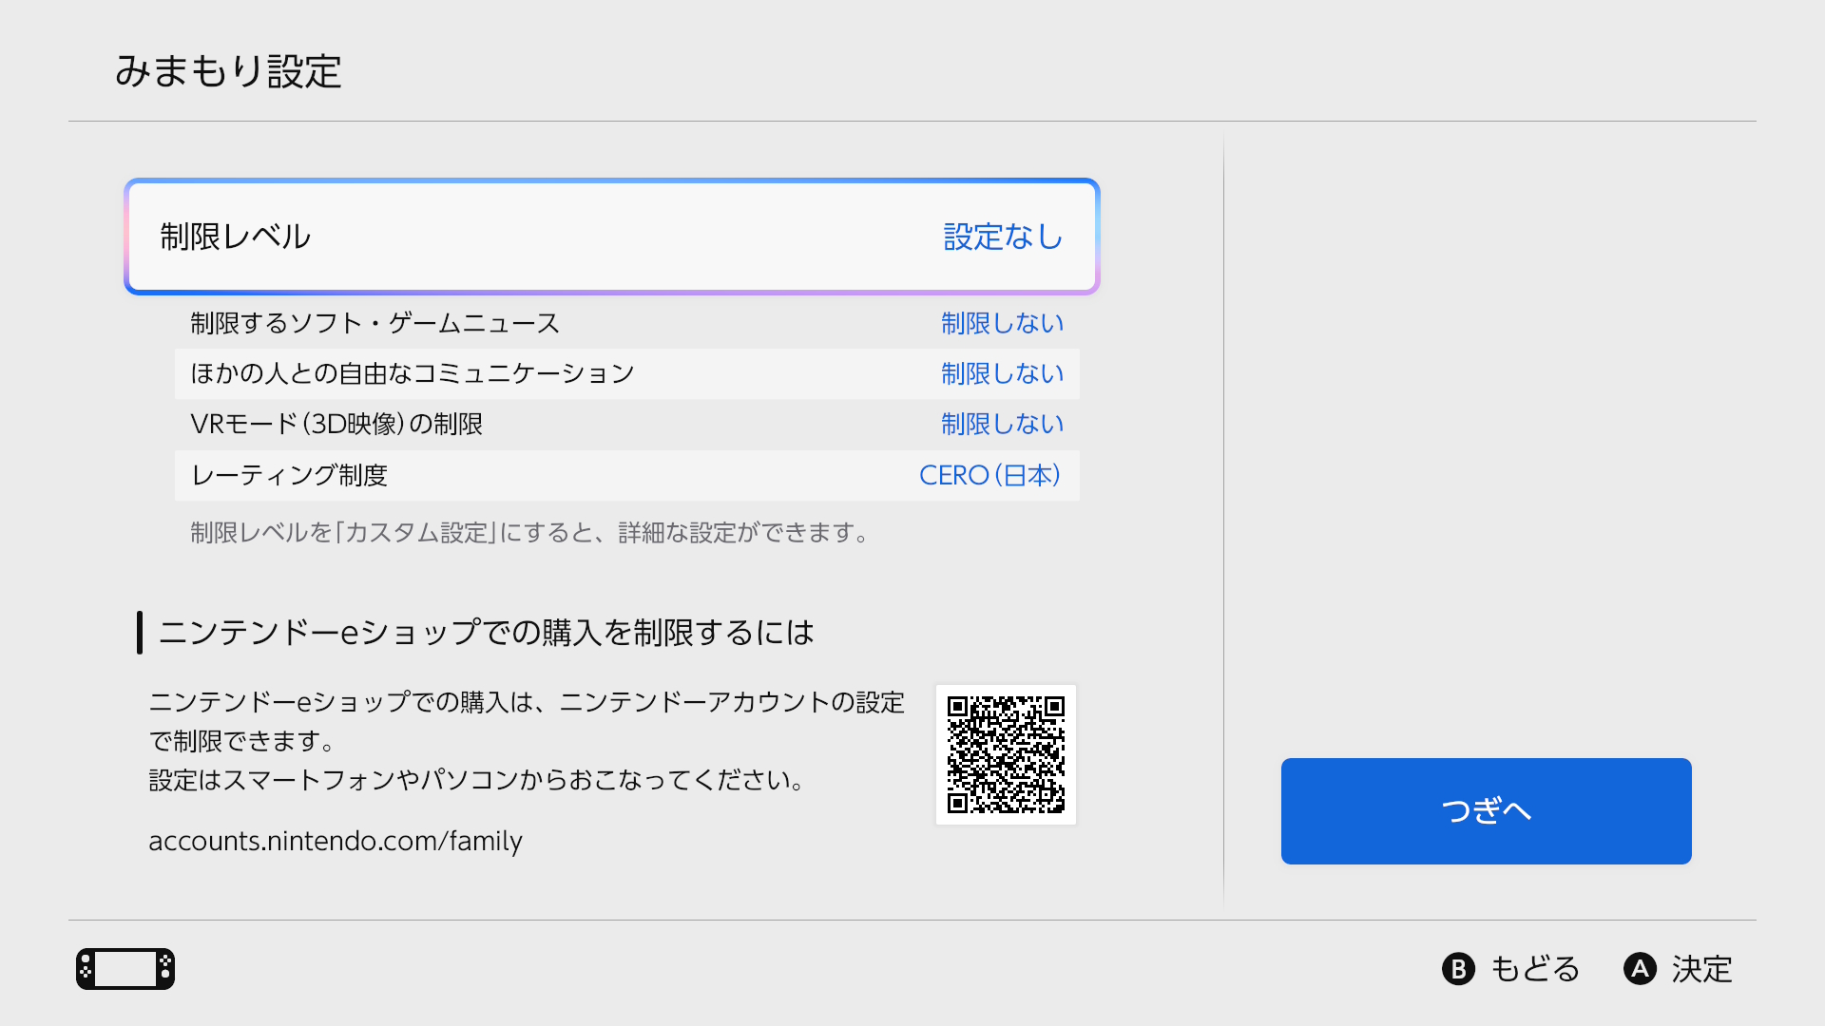Select the みまもり設定 title heading
This screenshot has height=1026, width=1825.
tap(230, 72)
